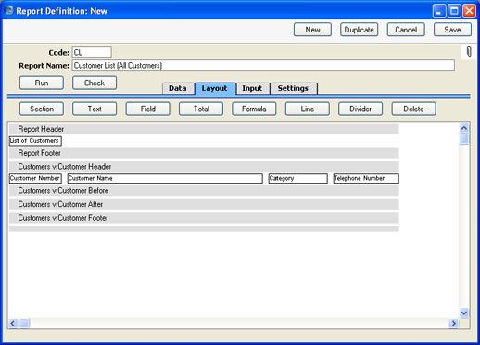
Task: Minimize the Report Definition window
Action: tap(439, 11)
